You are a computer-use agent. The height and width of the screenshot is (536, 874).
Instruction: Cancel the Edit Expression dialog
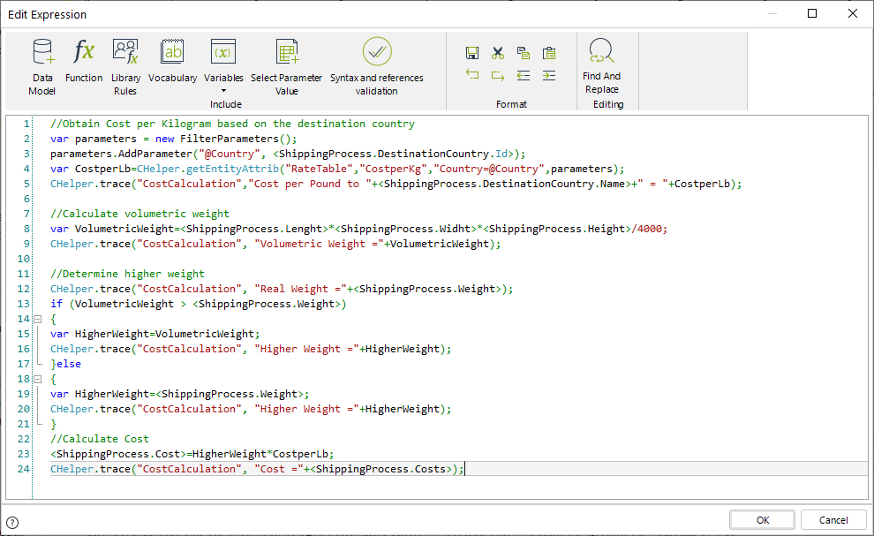833,520
